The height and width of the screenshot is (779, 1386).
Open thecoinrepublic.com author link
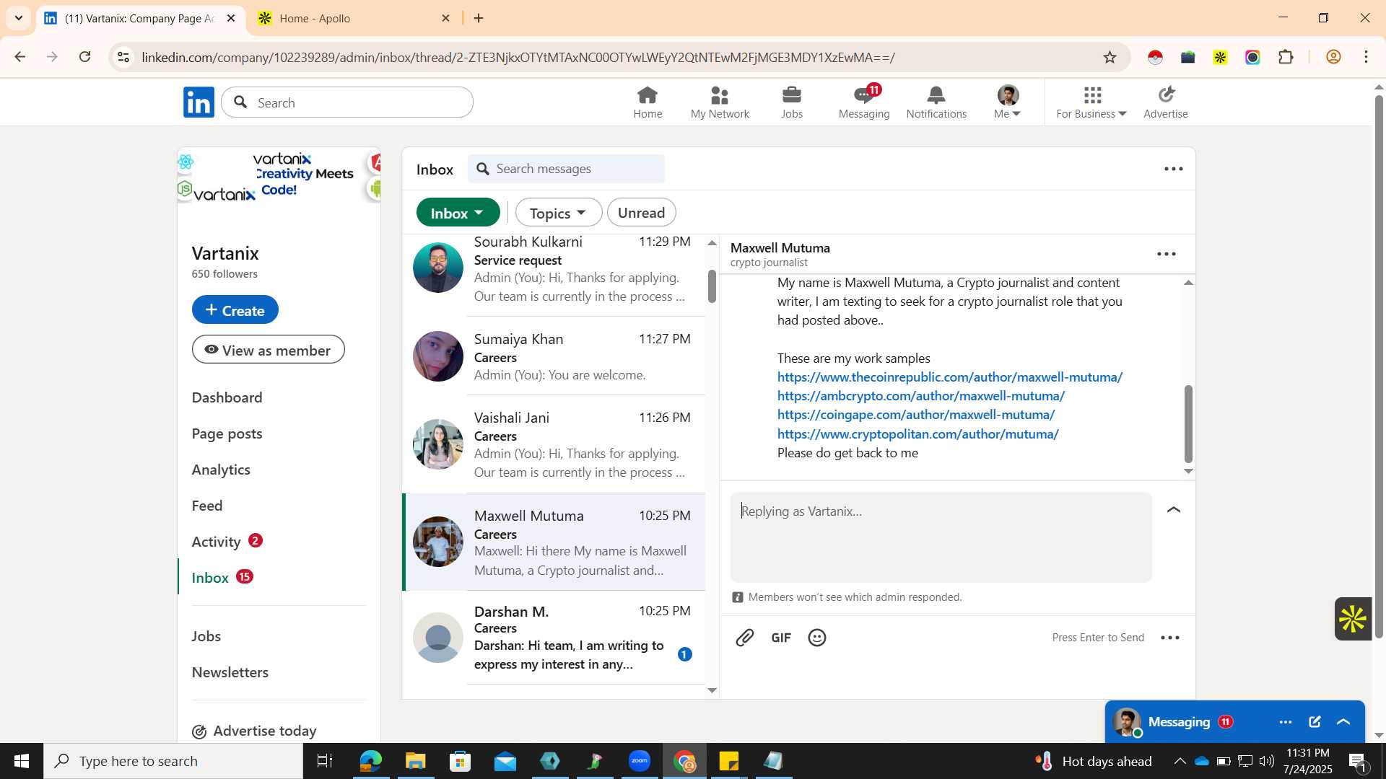[x=949, y=377]
